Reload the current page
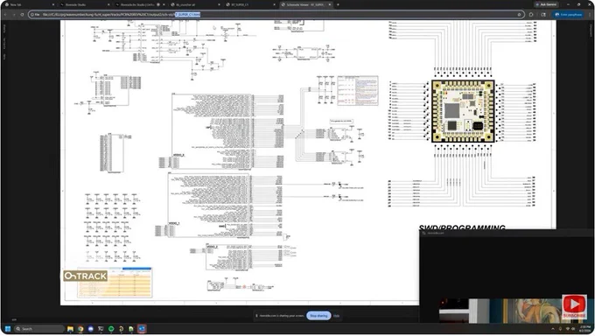 [22, 14]
